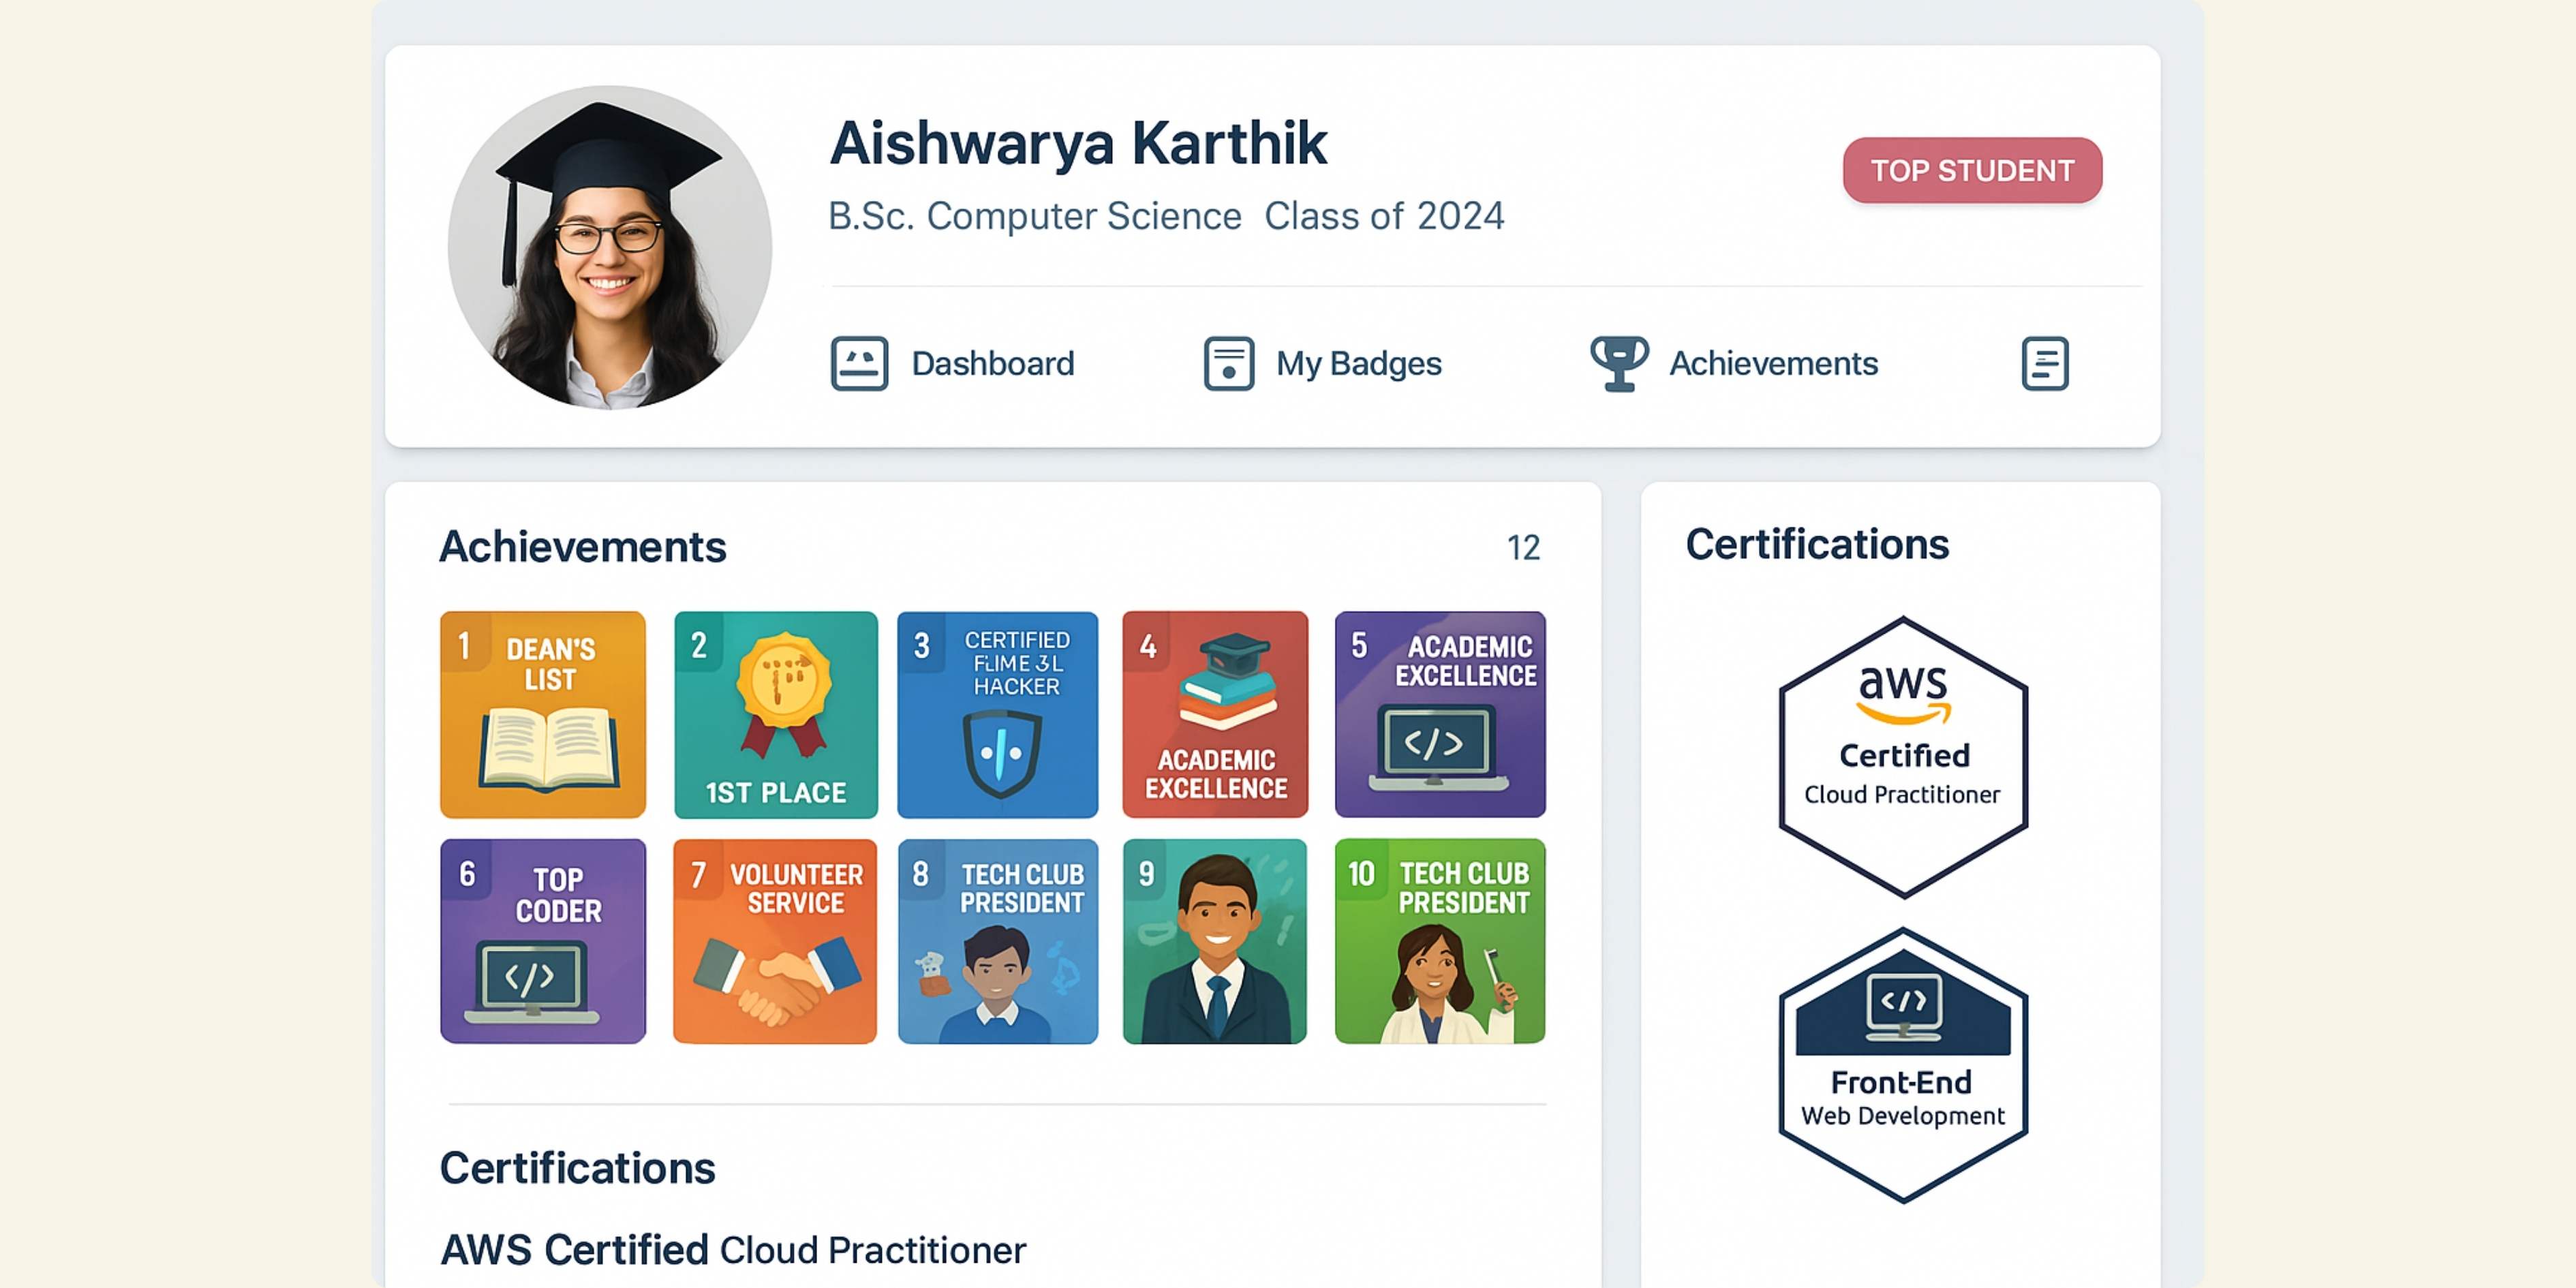The height and width of the screenshot is (1288, 2576).
Task: Open the Front-End Web Development hexagon badge
Action: 1903,1066
